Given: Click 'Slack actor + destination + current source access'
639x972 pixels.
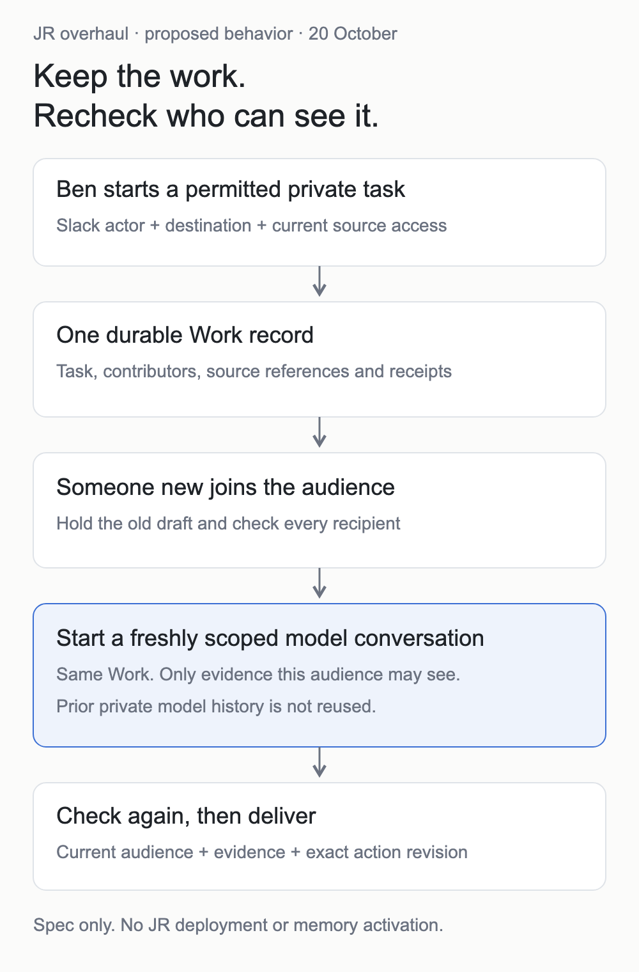Looking at the screenshot, I should (x=252, y=226).
